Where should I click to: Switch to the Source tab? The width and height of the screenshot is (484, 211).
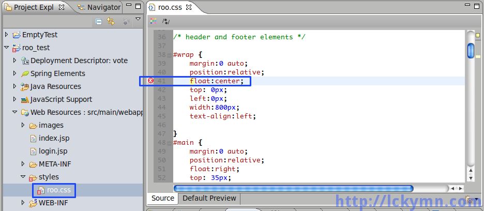pos(163,199)
